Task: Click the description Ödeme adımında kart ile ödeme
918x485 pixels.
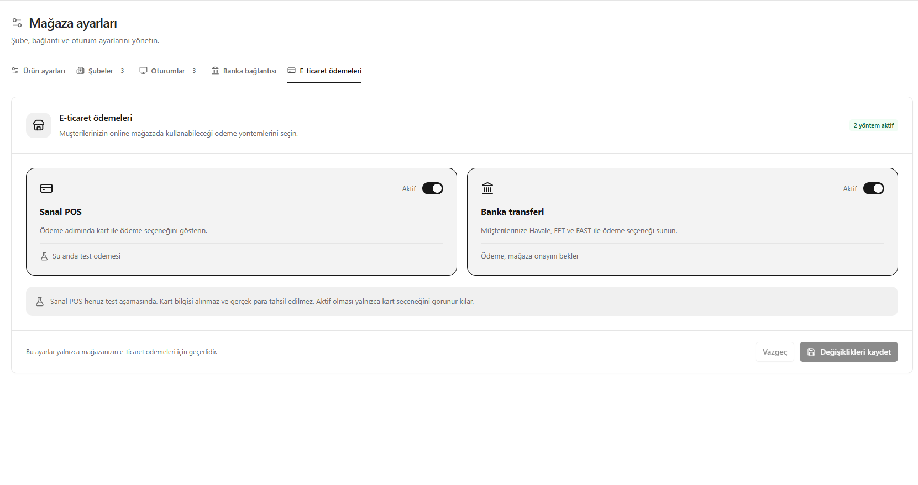Action: pyautogui.click(x=123, y=231)
